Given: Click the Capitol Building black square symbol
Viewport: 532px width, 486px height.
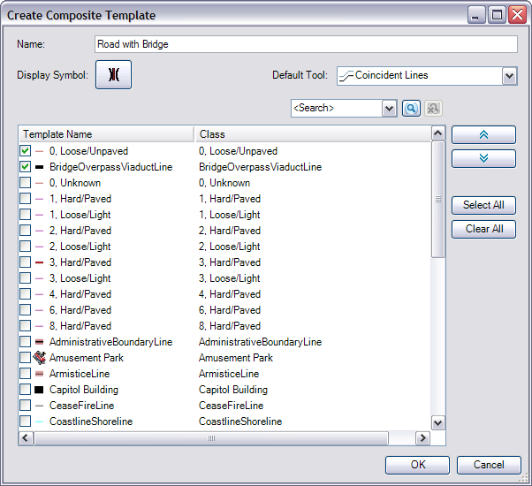Looking at the screenshot, I should (39, 390).
